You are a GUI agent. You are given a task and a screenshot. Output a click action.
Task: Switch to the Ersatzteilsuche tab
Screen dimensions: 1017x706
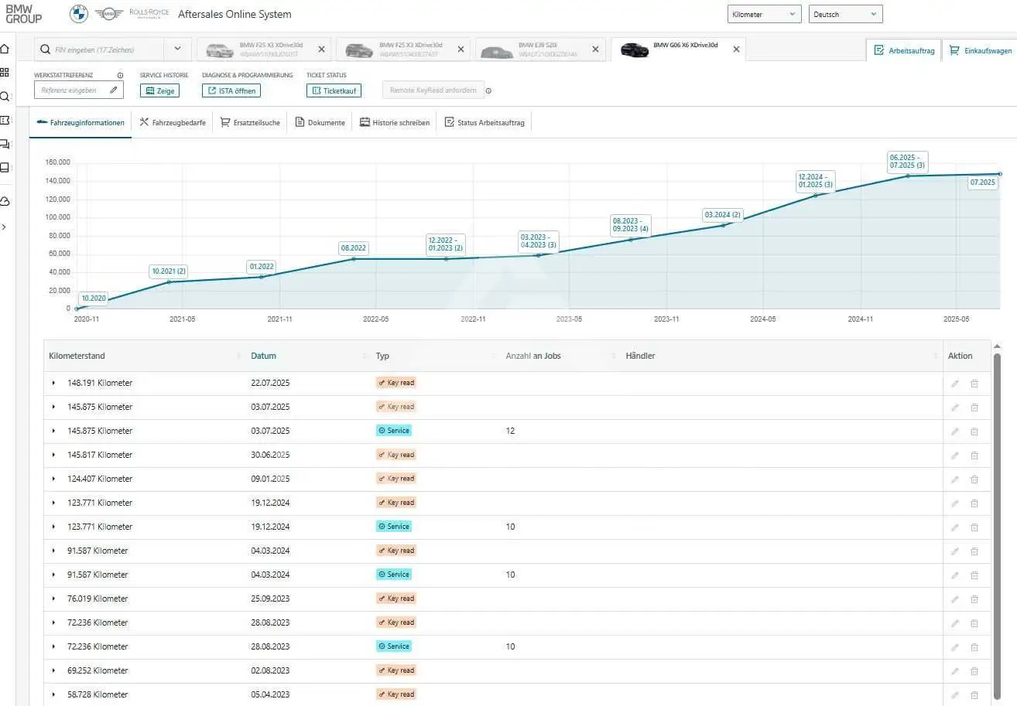250,122
